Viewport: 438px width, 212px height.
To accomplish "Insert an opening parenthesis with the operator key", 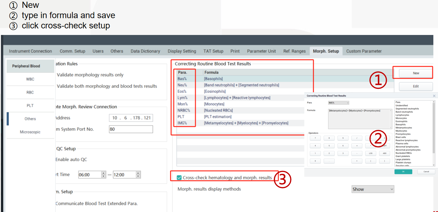I will pos(371,161).
